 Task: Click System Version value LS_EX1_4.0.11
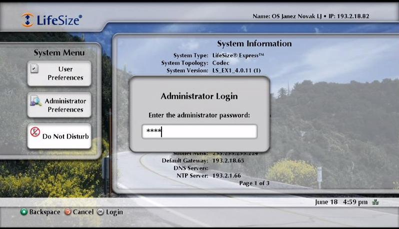(236, 70)
